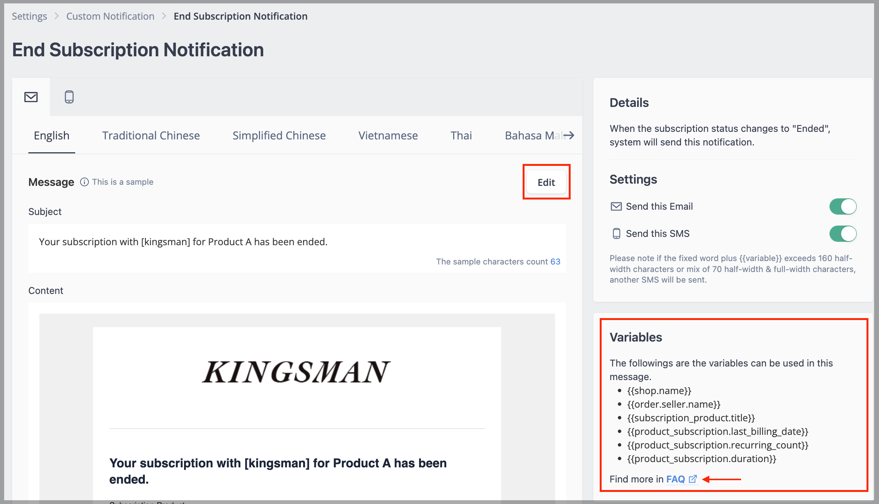Click the envelope icon beside Send this Email
This screenshot has height=504, width=879.
click(x=616, y=206)
